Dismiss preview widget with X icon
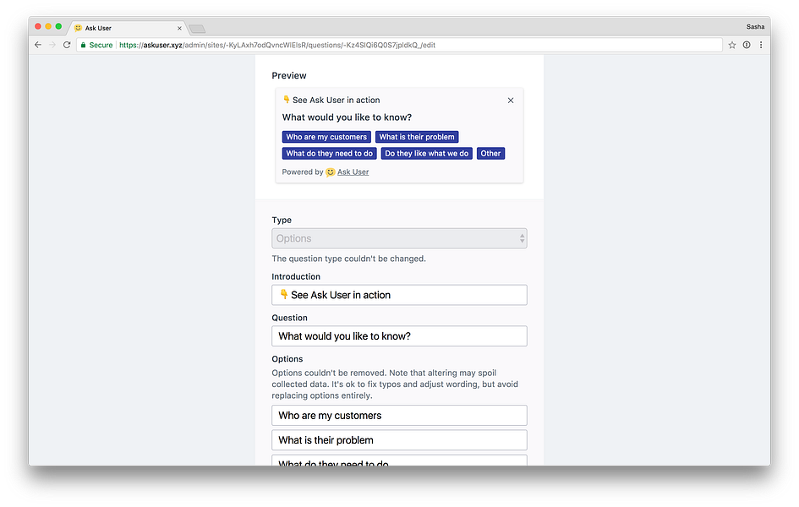The height and width of the screenshot is (507, 799). pos(511,101)
